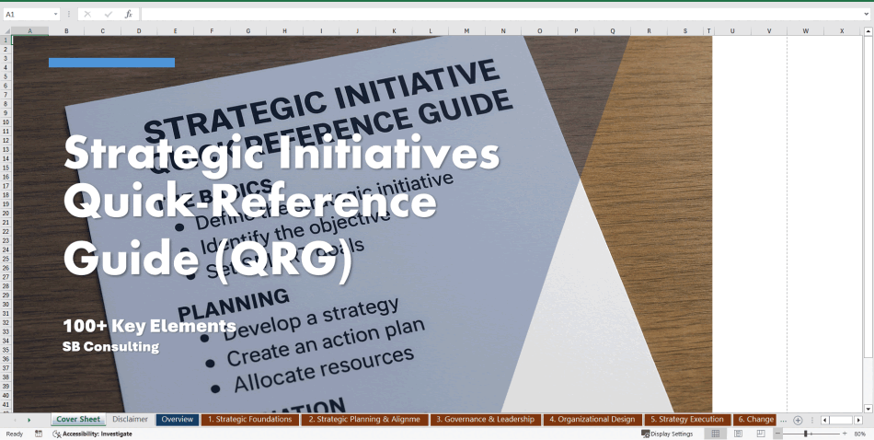Switch to the Overview sheet tab
The width and height of the screenshot is (874, 440).
(x=178, y=420)
